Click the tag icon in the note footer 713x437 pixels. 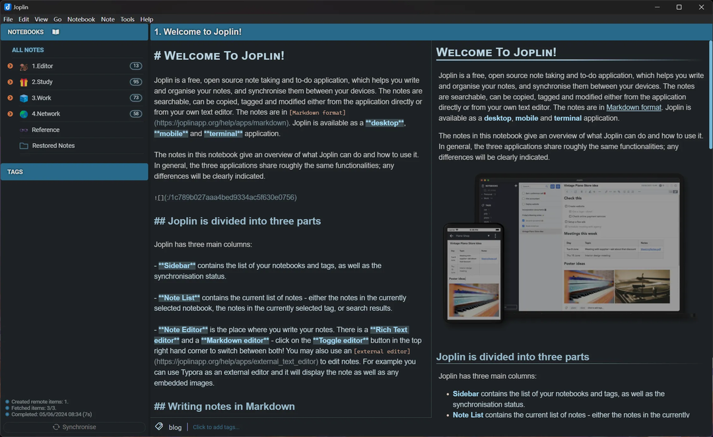159,427
